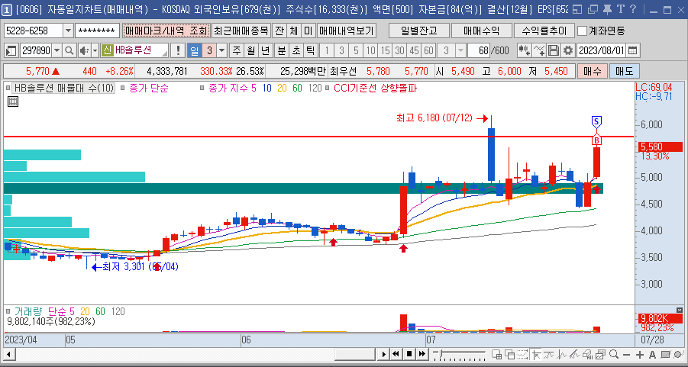688x367 pixels.
Task: Open account number 5228-6258 dropdown
Action: click(x=69, y=31)
